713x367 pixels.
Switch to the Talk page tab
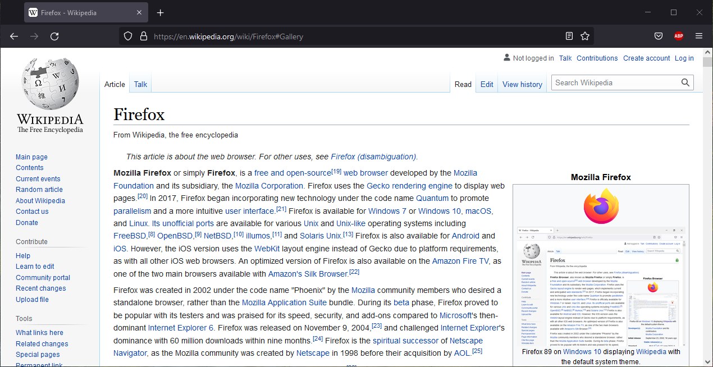[x=140, y=84]
